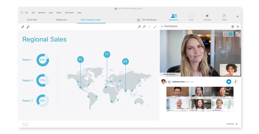
Task: Click the 43% donut chart
Action: (x=43, y=101)
